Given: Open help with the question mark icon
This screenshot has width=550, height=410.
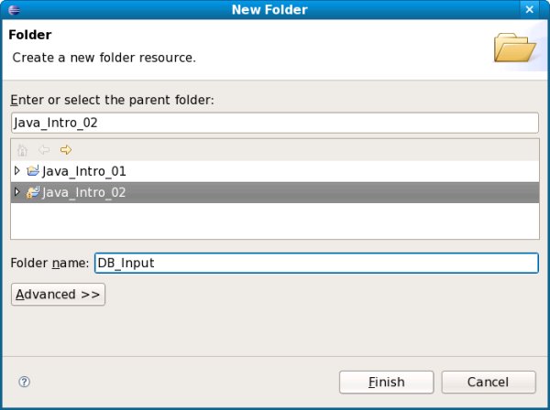Looking at the screenshot, I should [25, 382].
